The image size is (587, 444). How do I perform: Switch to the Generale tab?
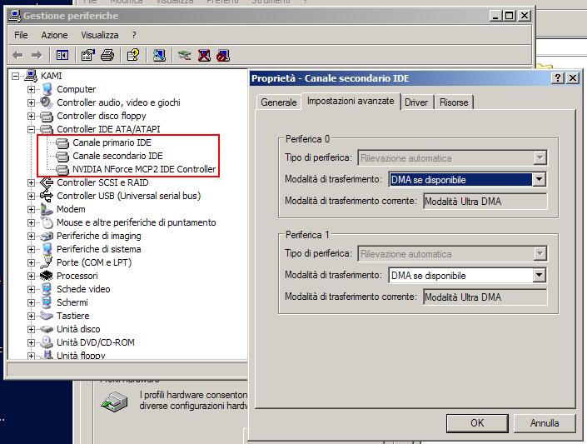point(279,102)
